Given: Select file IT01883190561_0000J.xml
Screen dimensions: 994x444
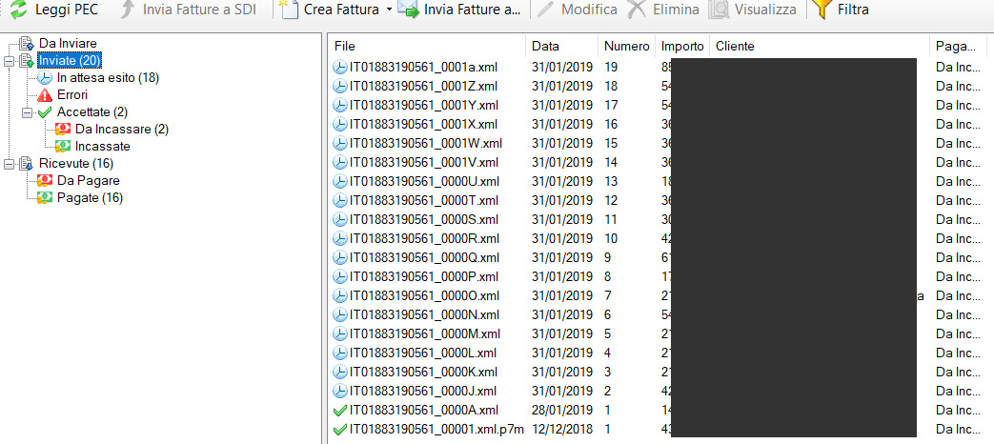Looking at the screenshot, I should pos(423,391).
